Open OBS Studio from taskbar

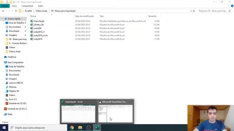88,128
